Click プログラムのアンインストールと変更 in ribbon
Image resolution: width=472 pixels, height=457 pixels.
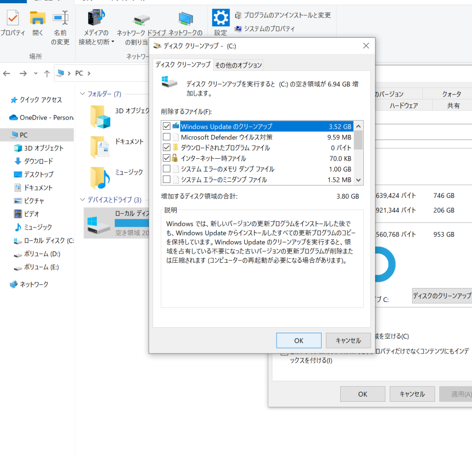283,15
